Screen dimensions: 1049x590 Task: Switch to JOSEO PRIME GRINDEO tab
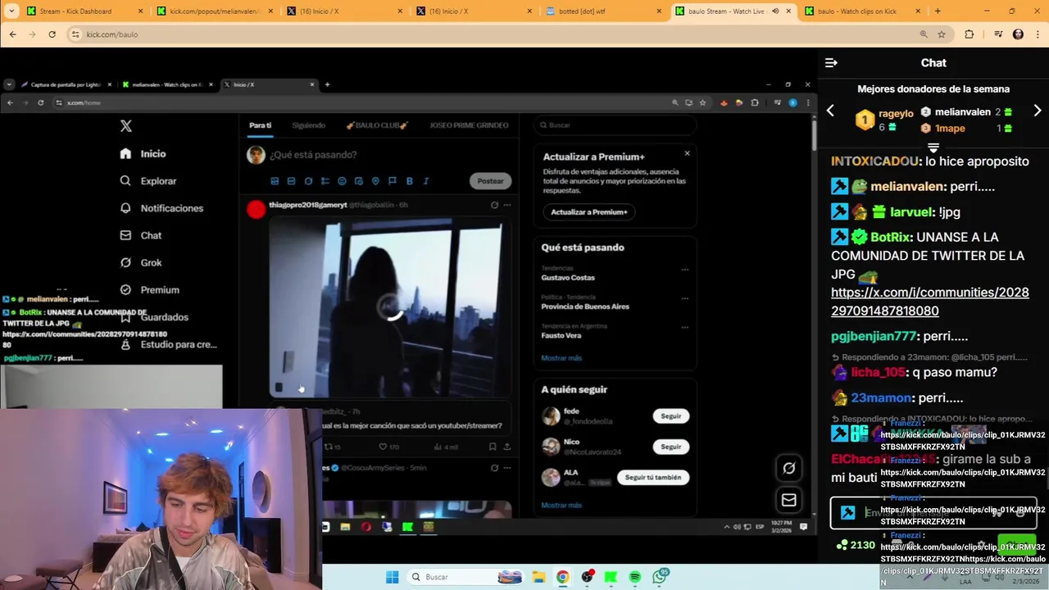coord(470,125)
